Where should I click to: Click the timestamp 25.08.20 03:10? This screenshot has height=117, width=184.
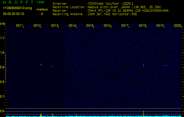(13, 14)
